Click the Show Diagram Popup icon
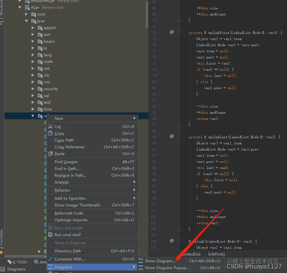 tap(141, 268)
